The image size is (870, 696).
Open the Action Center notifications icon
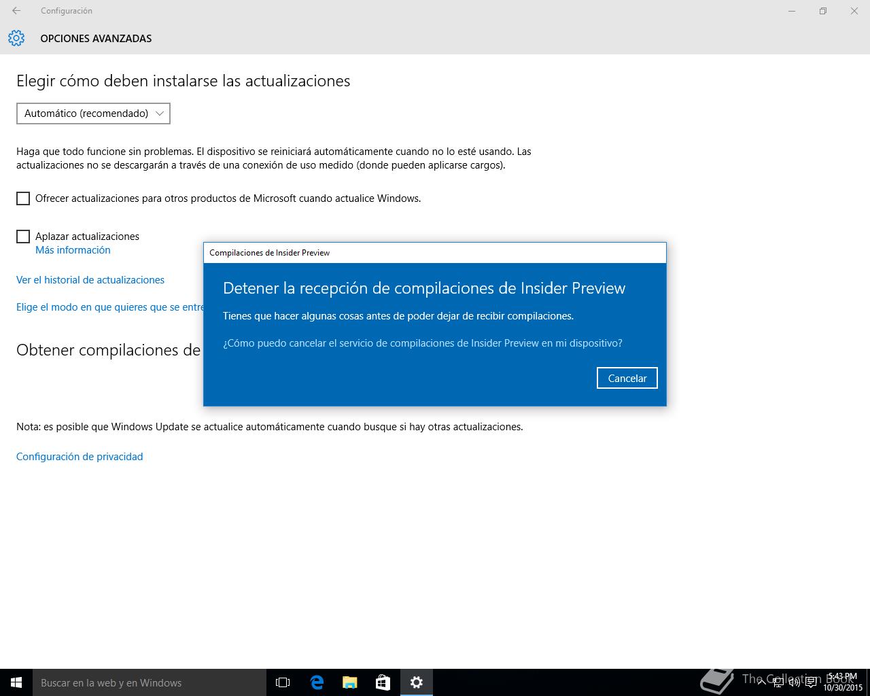point(811,682)
